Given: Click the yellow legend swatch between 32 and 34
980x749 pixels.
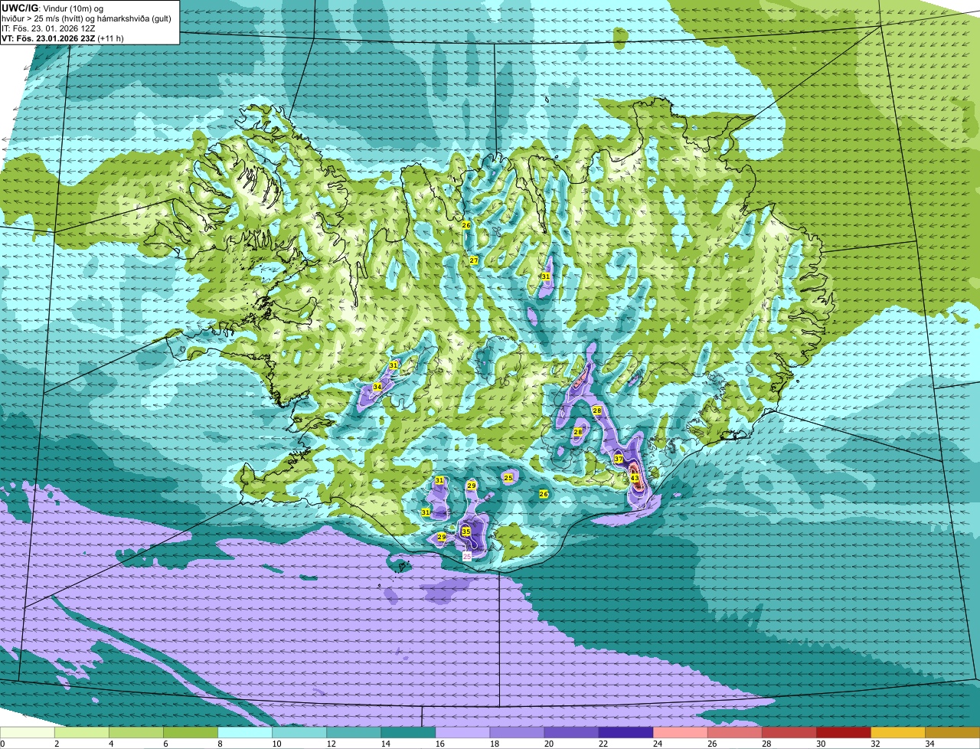Looking at the screenshot, I should 898,733.
